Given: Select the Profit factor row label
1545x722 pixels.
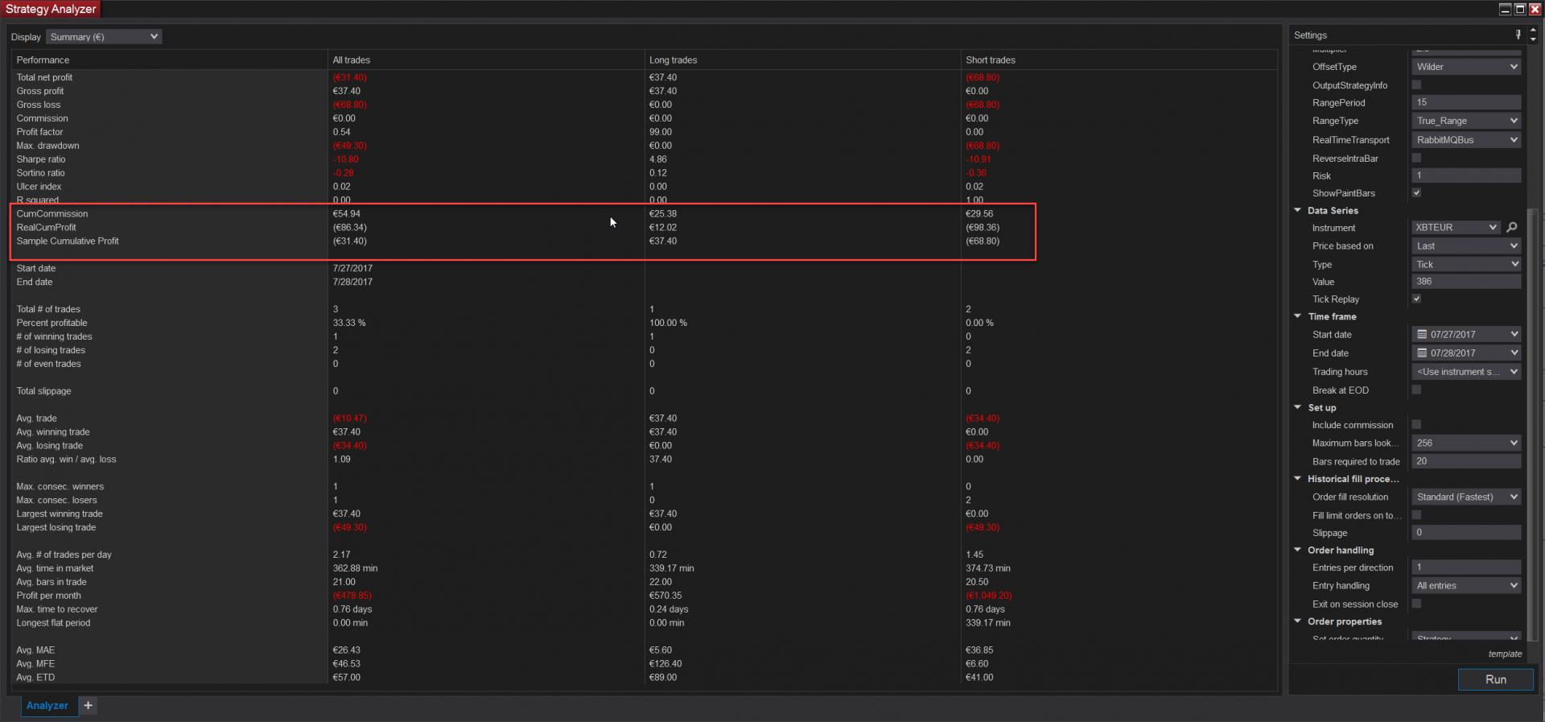Looking at the screenshot, I should pos(39,132).
